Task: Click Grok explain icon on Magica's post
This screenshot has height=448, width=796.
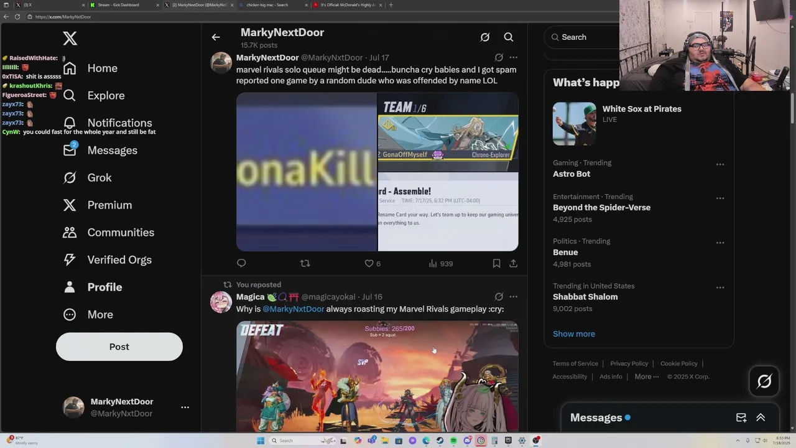Action: [x=499, y=297]
